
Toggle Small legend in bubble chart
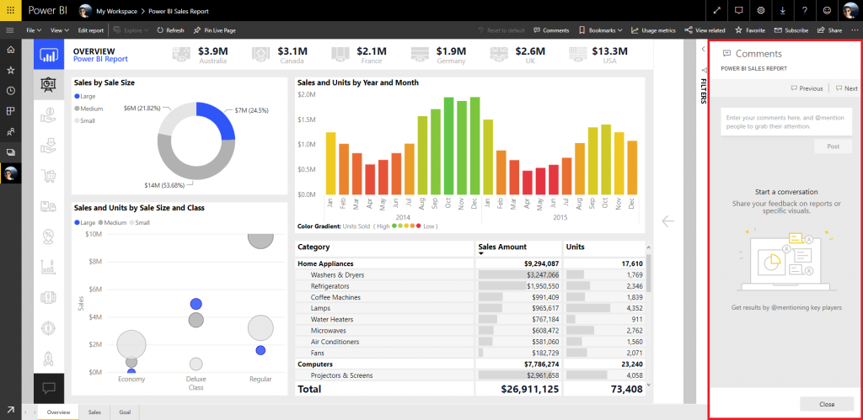(139, 223)
